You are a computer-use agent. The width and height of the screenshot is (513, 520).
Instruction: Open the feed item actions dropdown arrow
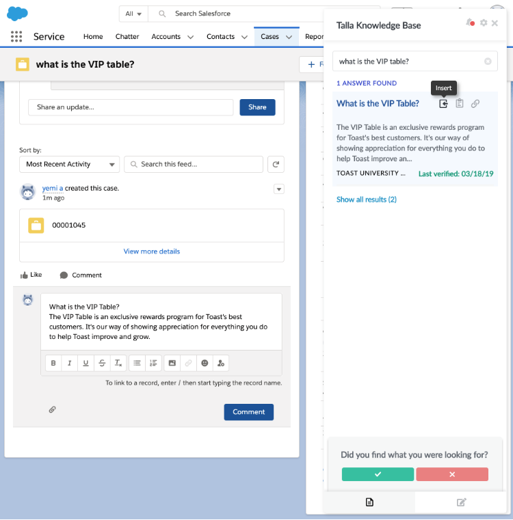279,189
